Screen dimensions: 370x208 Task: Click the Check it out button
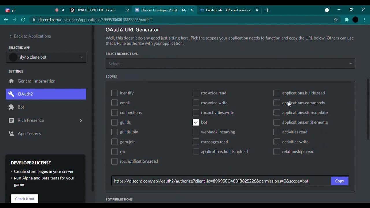click(x=25, y=199)
